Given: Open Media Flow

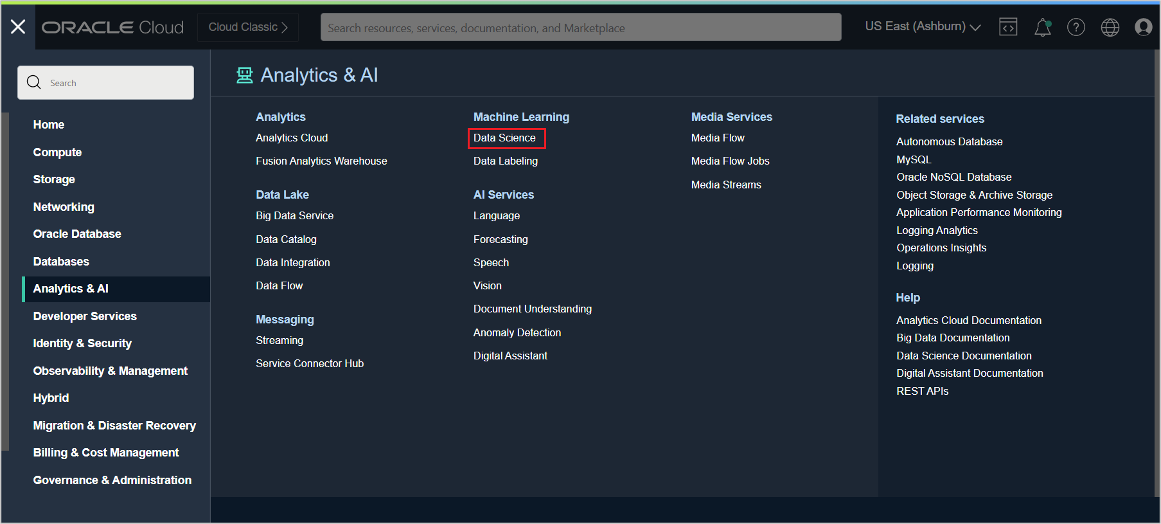Looking at the screenshot, I should pyautogui.click(x=718, y=138).
